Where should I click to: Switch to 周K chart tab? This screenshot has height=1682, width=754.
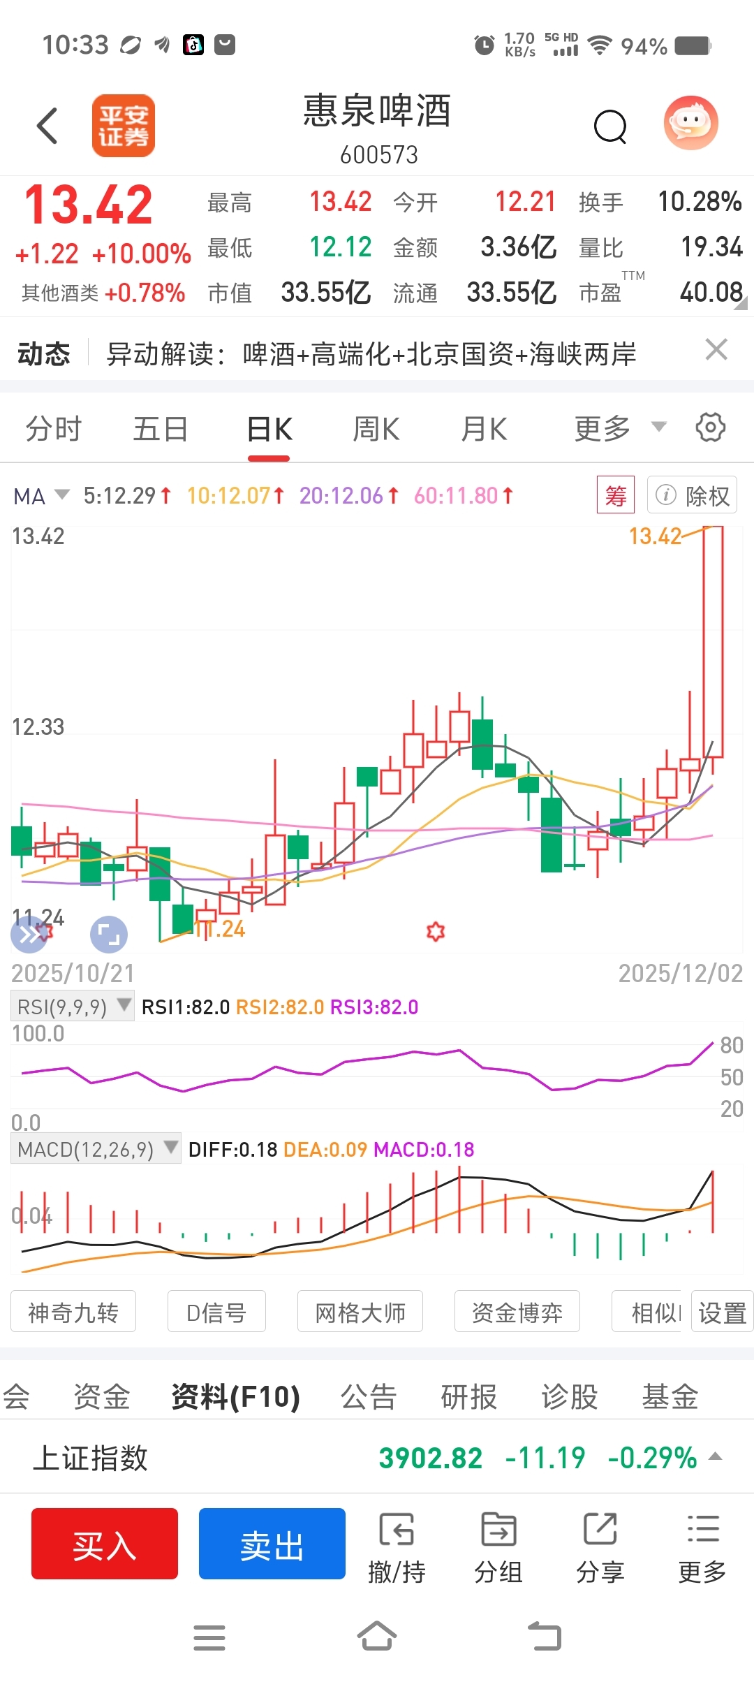click(x=376, y=428)
